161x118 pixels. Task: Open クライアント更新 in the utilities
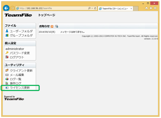(21, 71)
